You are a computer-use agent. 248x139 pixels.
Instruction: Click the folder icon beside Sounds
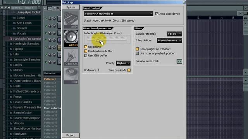tap(14, 28)
